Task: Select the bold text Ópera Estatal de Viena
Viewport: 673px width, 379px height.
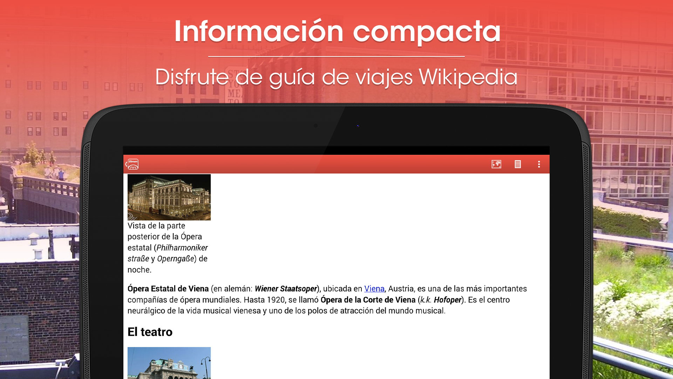Action: (168, 288)
